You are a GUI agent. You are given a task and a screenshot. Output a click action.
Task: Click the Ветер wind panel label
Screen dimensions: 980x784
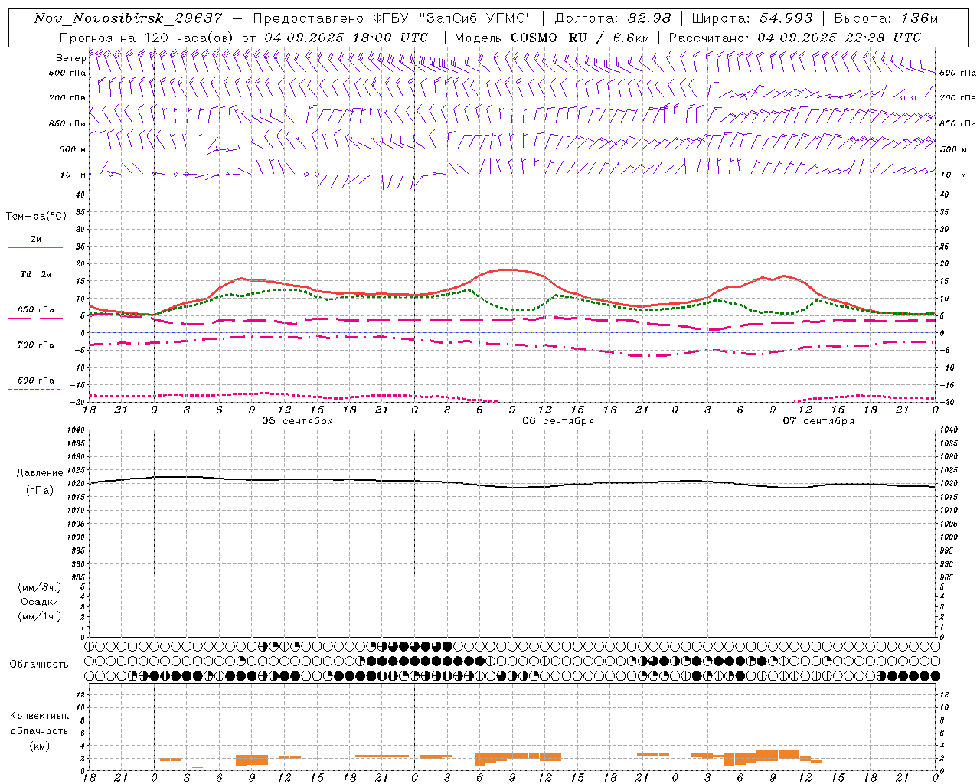[70, 58]
